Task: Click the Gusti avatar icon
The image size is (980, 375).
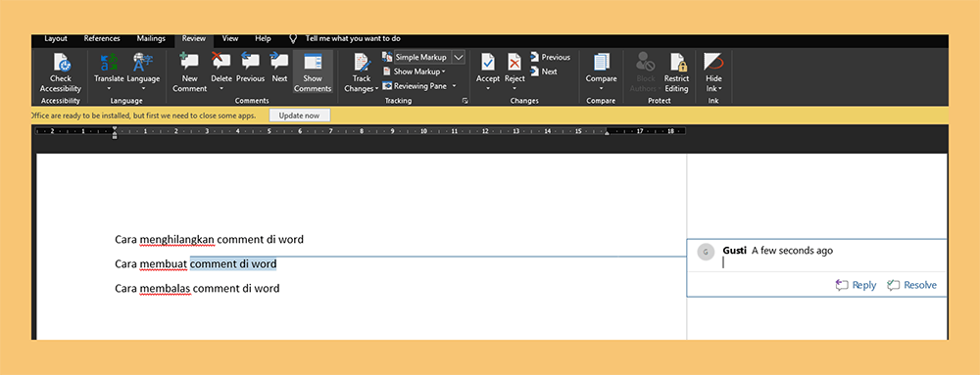Action: (x=706, y=252)
